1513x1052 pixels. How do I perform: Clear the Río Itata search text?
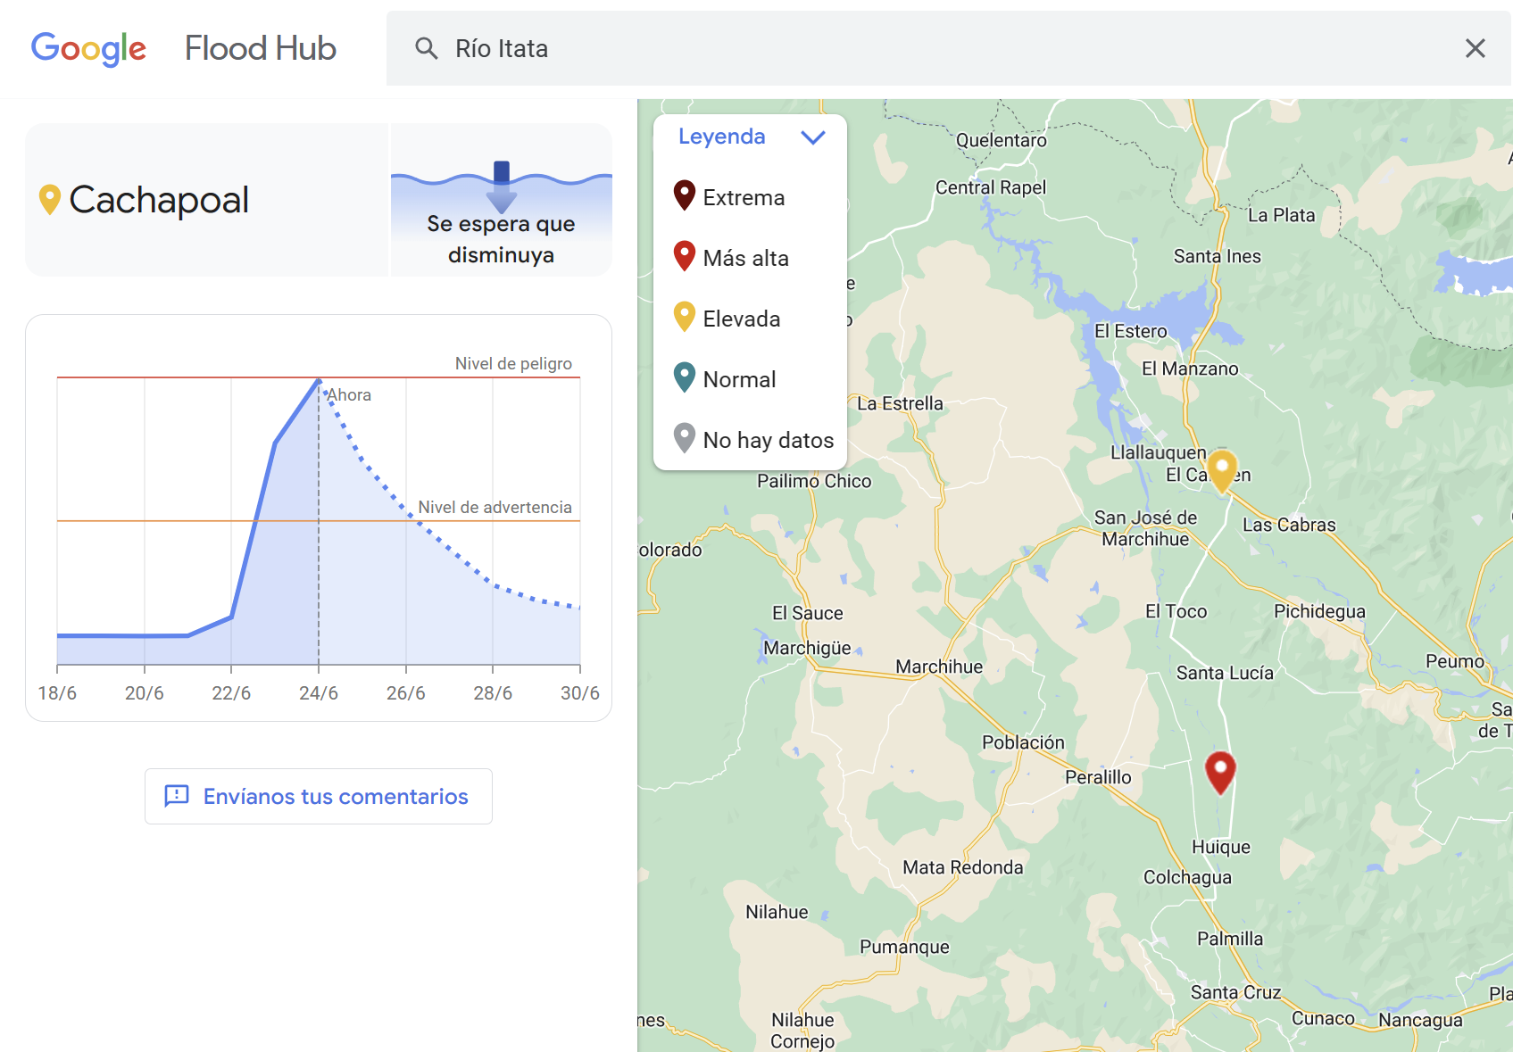click(1475, 48)
